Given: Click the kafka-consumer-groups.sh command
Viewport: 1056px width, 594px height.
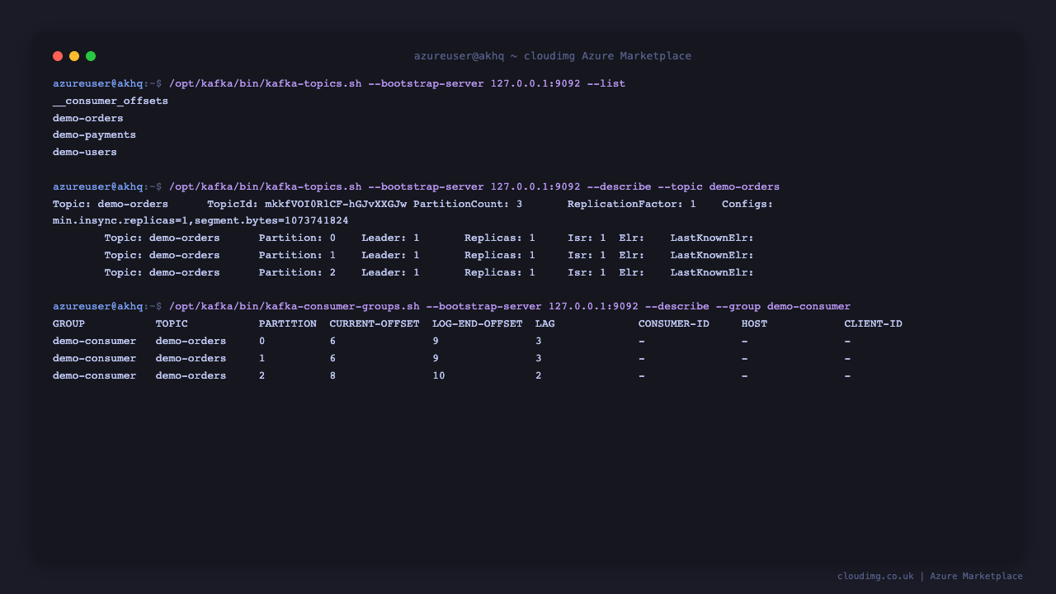Looking at the screenshot, I should coord(510,306).
